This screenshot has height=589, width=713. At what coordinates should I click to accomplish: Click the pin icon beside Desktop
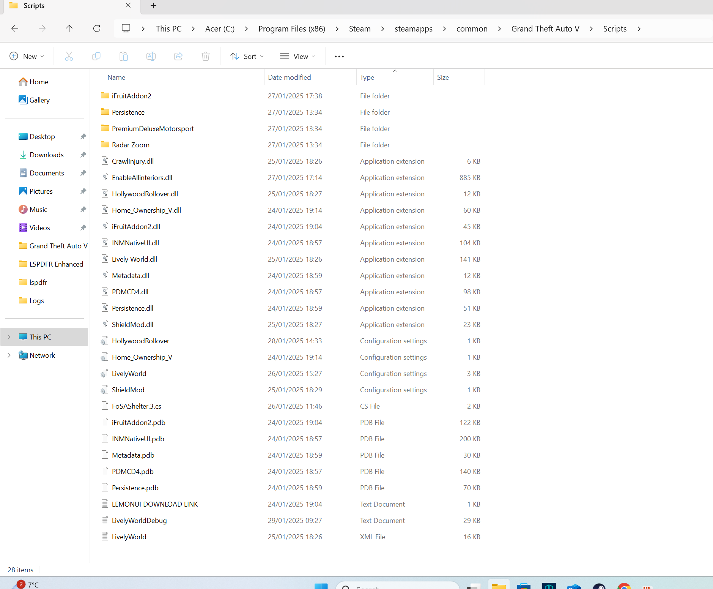[x=83, y=136]
